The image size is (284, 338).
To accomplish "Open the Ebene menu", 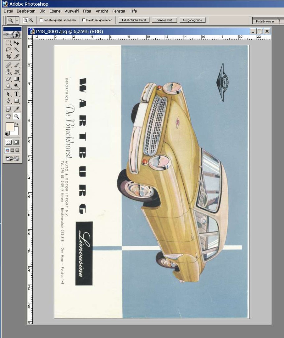I will tap(55, 11).
